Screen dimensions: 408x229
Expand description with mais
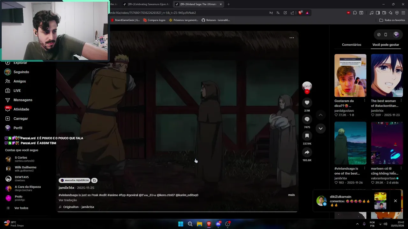coord(291,195)
